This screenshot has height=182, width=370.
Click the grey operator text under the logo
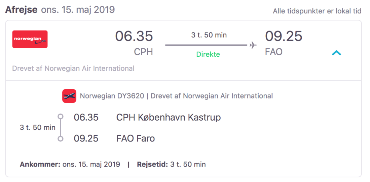[73, 68]
